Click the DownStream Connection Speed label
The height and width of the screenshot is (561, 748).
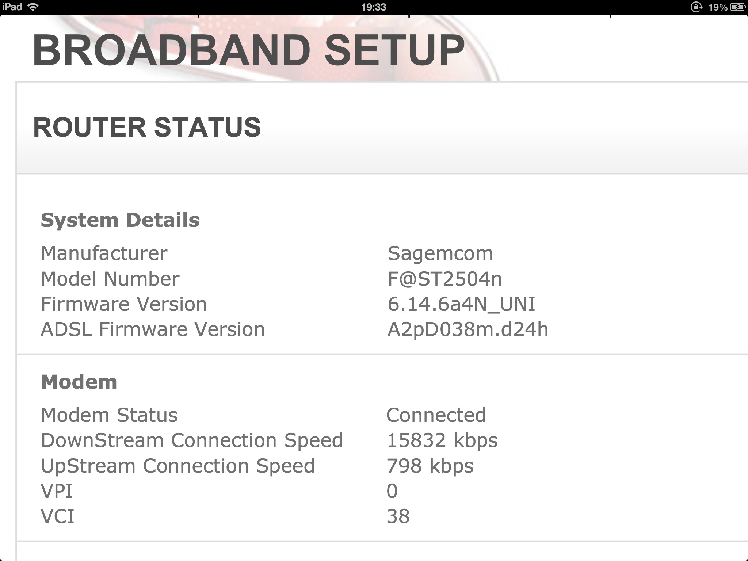192,440
